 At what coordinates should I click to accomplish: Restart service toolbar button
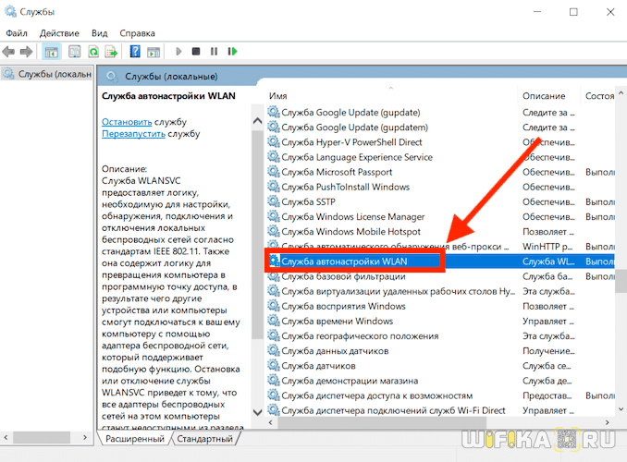pos(232,52)
